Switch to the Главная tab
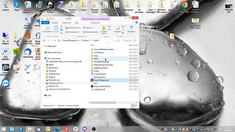235x132 pixels. [x=55, y=23]
